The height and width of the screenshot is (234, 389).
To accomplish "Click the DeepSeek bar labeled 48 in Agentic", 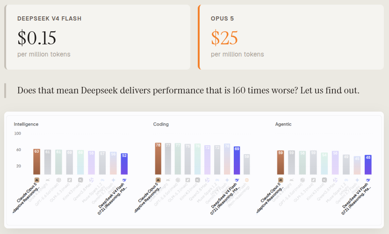I will point(368,165).
